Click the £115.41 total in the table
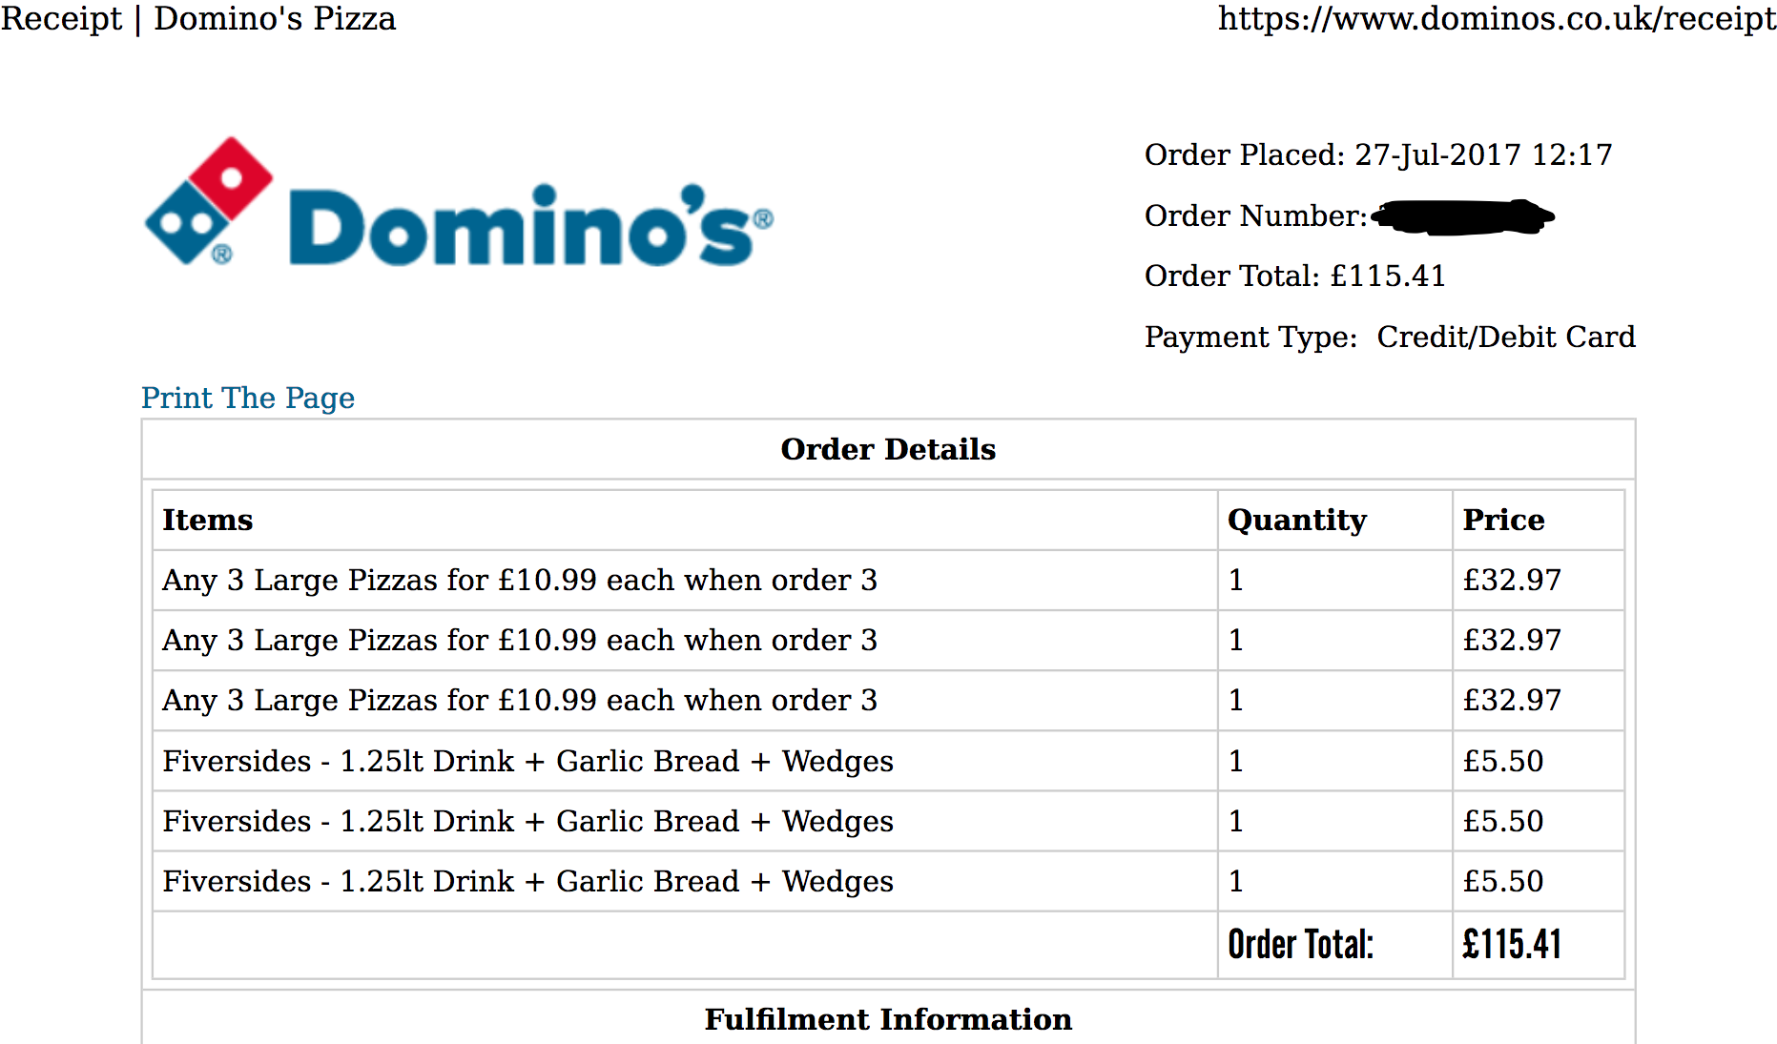Viewport: 1777px width, 1044px height. tap(1512, 945)
